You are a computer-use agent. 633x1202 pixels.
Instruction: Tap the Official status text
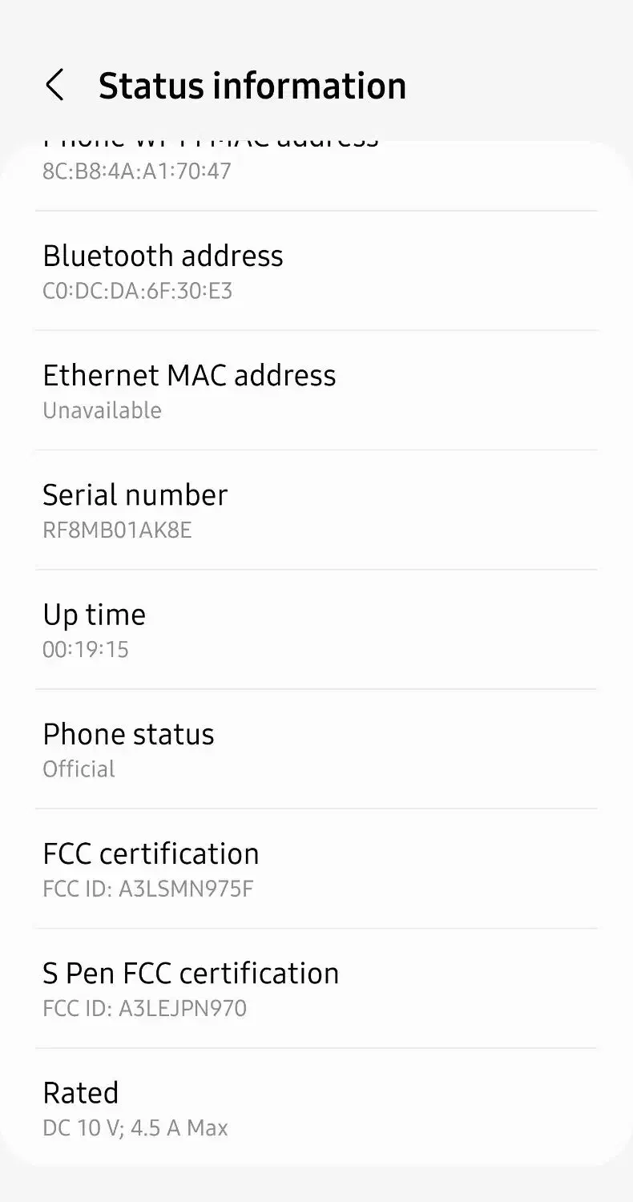pos(79,769)
